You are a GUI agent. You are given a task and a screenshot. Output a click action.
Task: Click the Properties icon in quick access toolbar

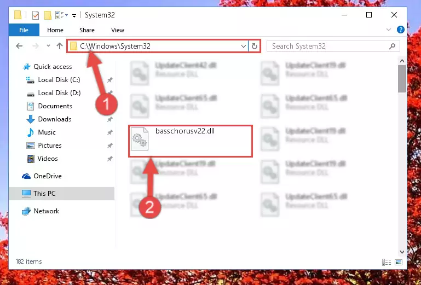click(36, 15)
